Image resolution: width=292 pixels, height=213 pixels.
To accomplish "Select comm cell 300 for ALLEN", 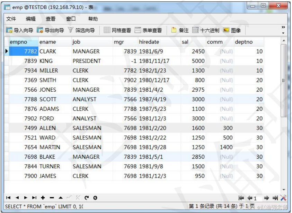I will [x=220, y=128].
